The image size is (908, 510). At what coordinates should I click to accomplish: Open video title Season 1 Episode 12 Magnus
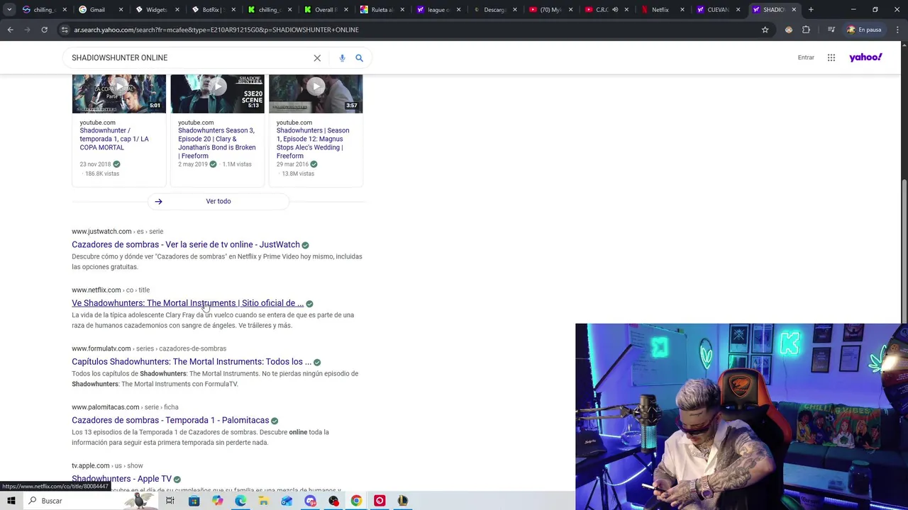[x=313, y=143]
